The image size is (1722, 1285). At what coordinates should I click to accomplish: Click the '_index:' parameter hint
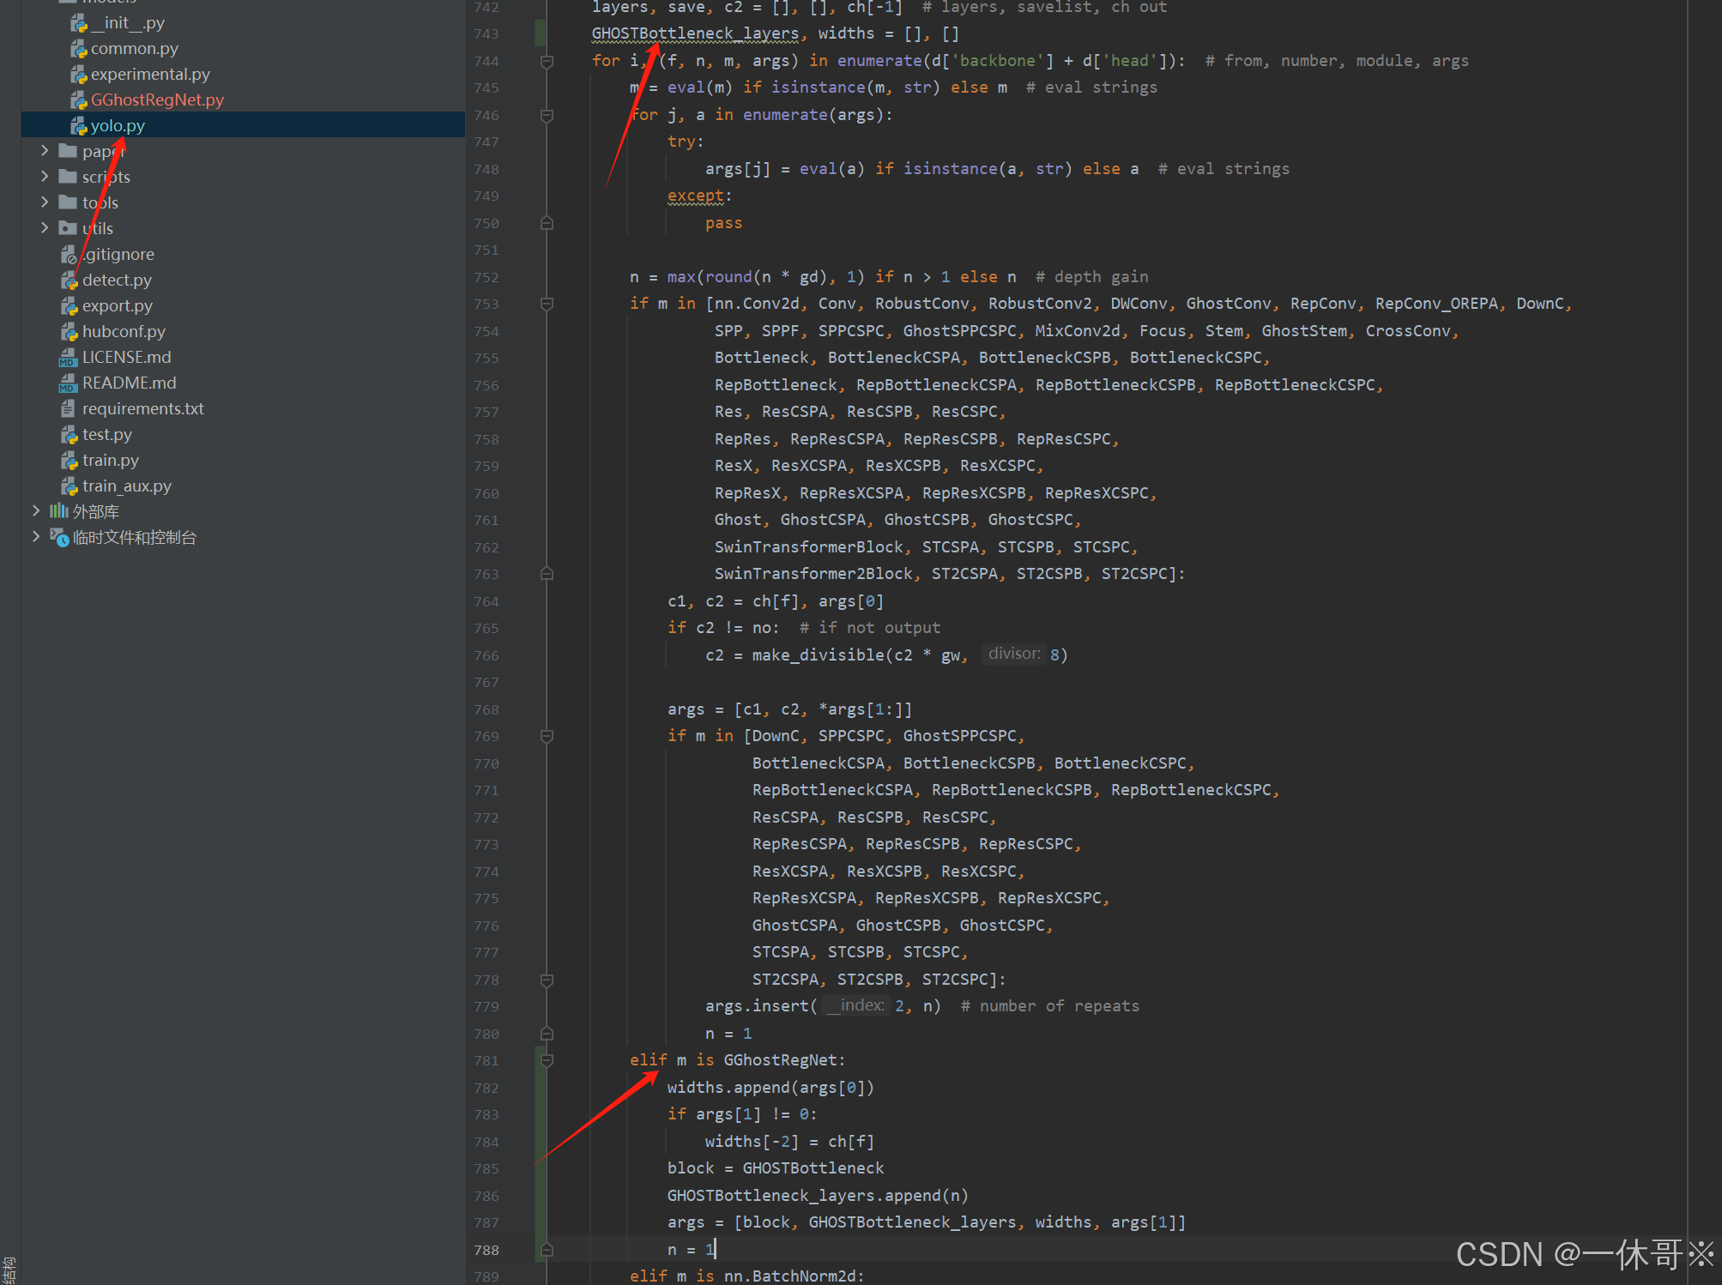(x=855, y=1005)
